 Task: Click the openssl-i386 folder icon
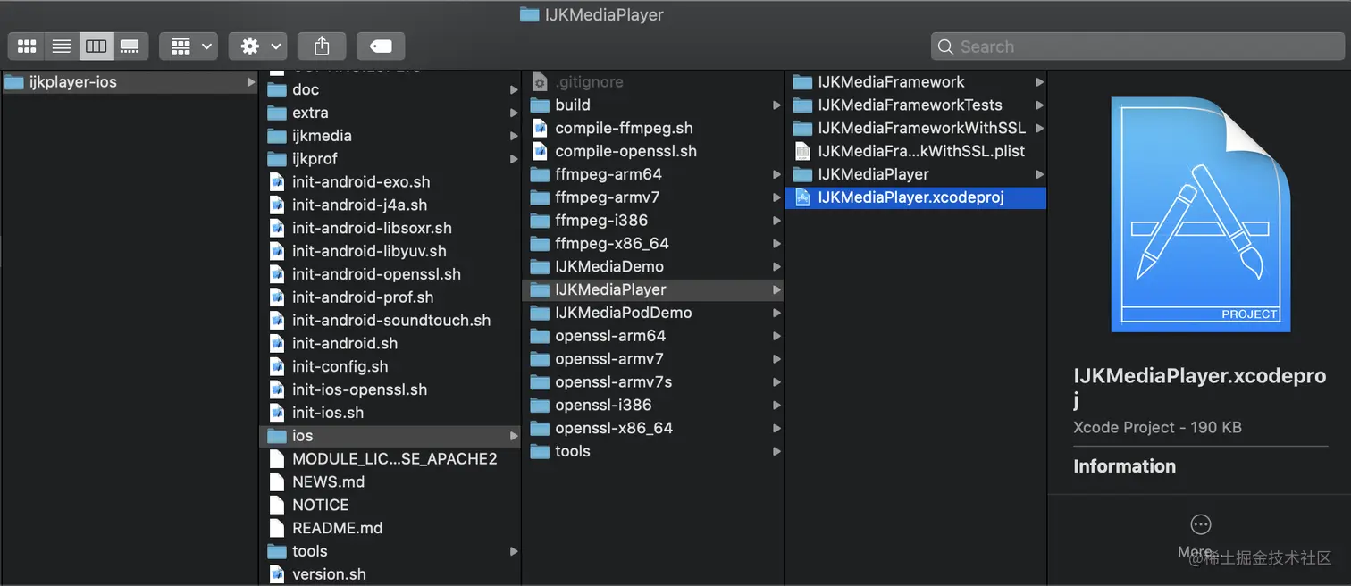tap(539, 405)
